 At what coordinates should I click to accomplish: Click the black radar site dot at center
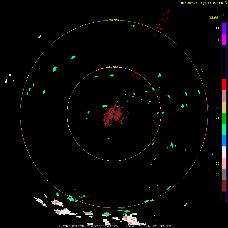click(114, 113)
